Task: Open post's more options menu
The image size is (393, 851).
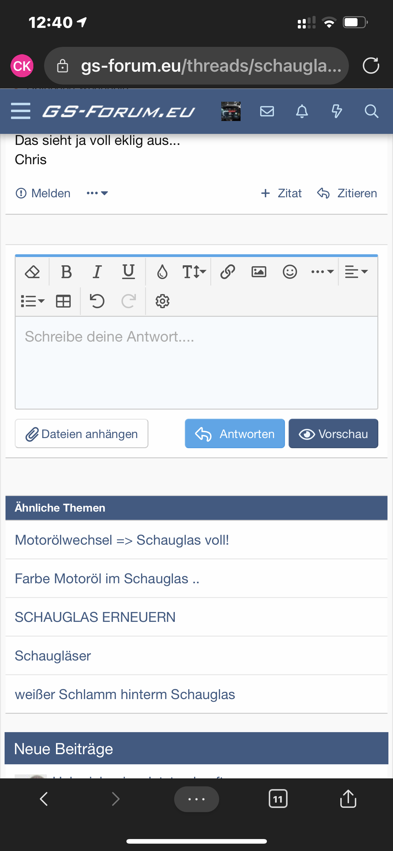Action: 97,193
